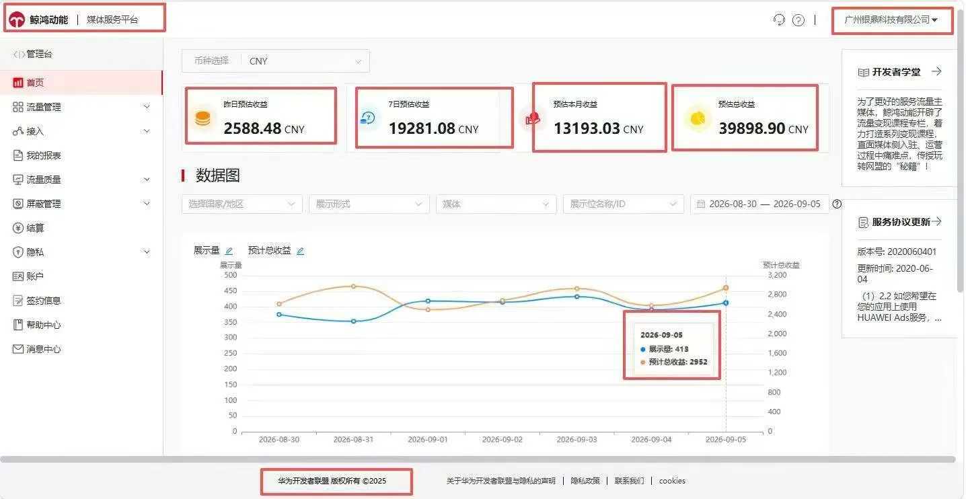Viewport: 966px width, 499px height.
Task: Select the blue 展示量 point at 2026-09-01
Action: [428, 301]
